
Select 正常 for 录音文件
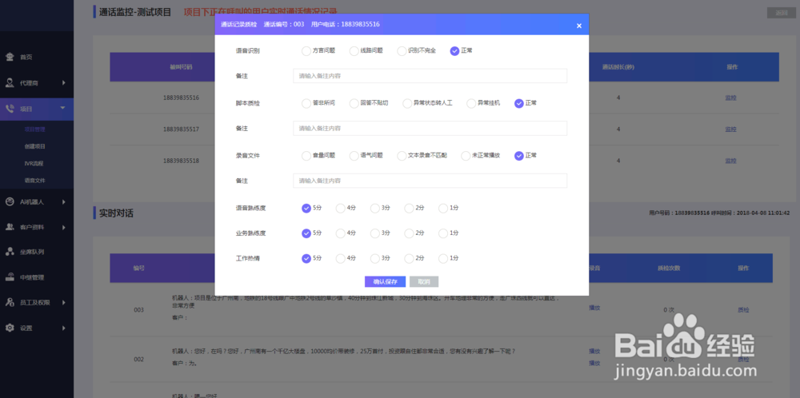click(x=519, y=155)
